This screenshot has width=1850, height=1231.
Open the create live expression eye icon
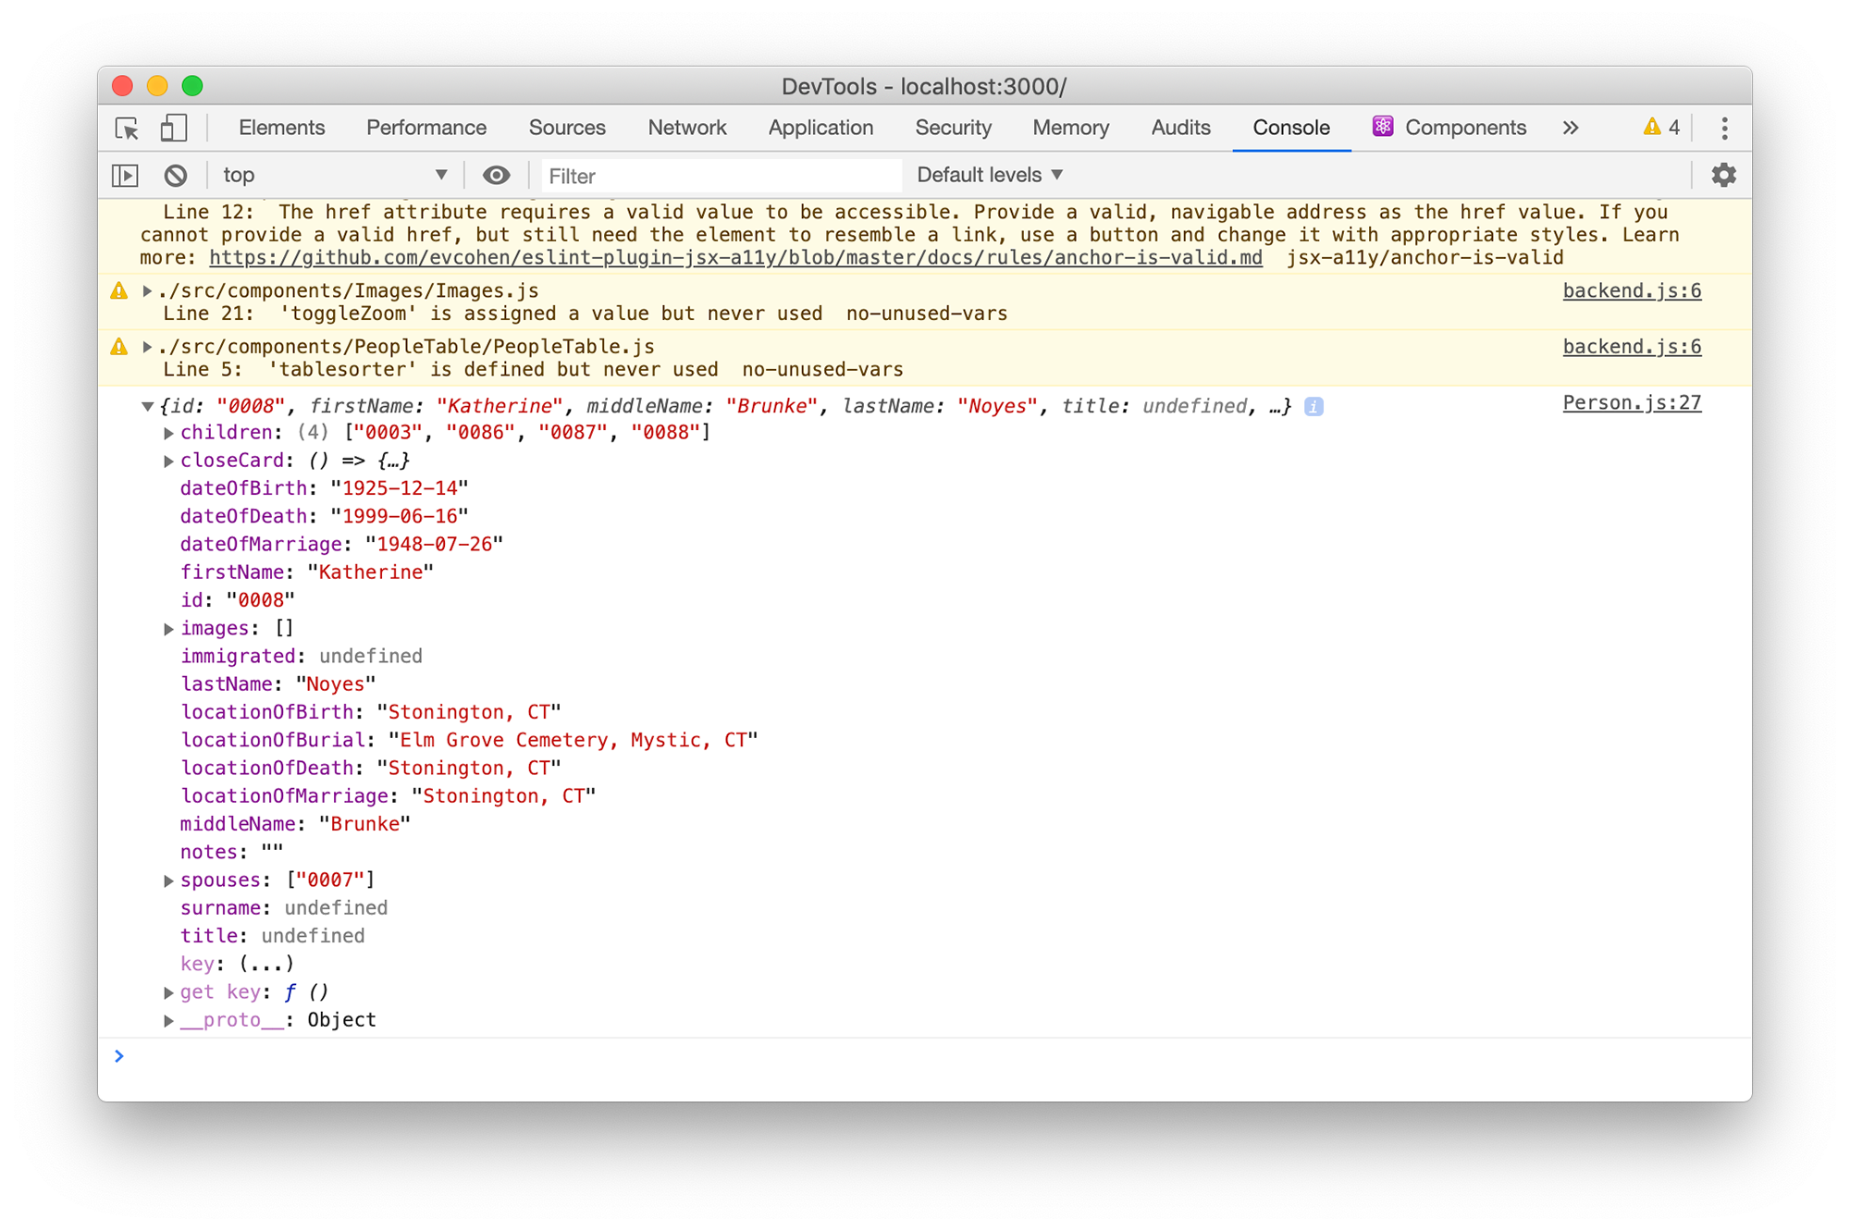pyautogui.click(x=497, y=175)
